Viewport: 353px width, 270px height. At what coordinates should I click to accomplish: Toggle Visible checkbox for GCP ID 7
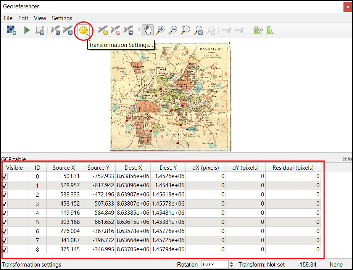click(x=5, y=240)
